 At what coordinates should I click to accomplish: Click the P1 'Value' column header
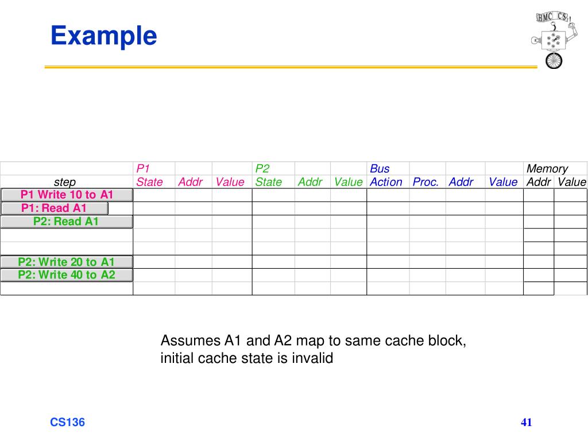coord(230,182)
